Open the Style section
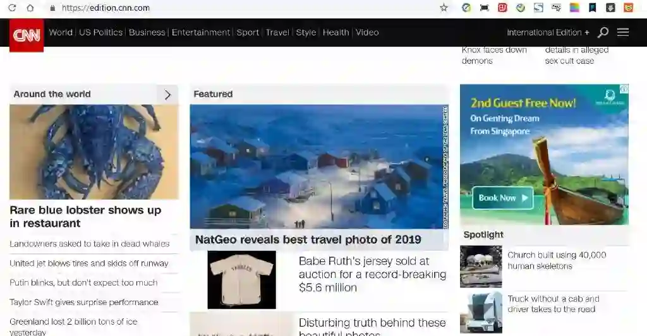 [306, 32]
